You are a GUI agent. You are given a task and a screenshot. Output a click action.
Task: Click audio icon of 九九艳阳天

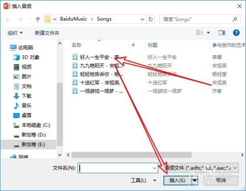[75, 66]
